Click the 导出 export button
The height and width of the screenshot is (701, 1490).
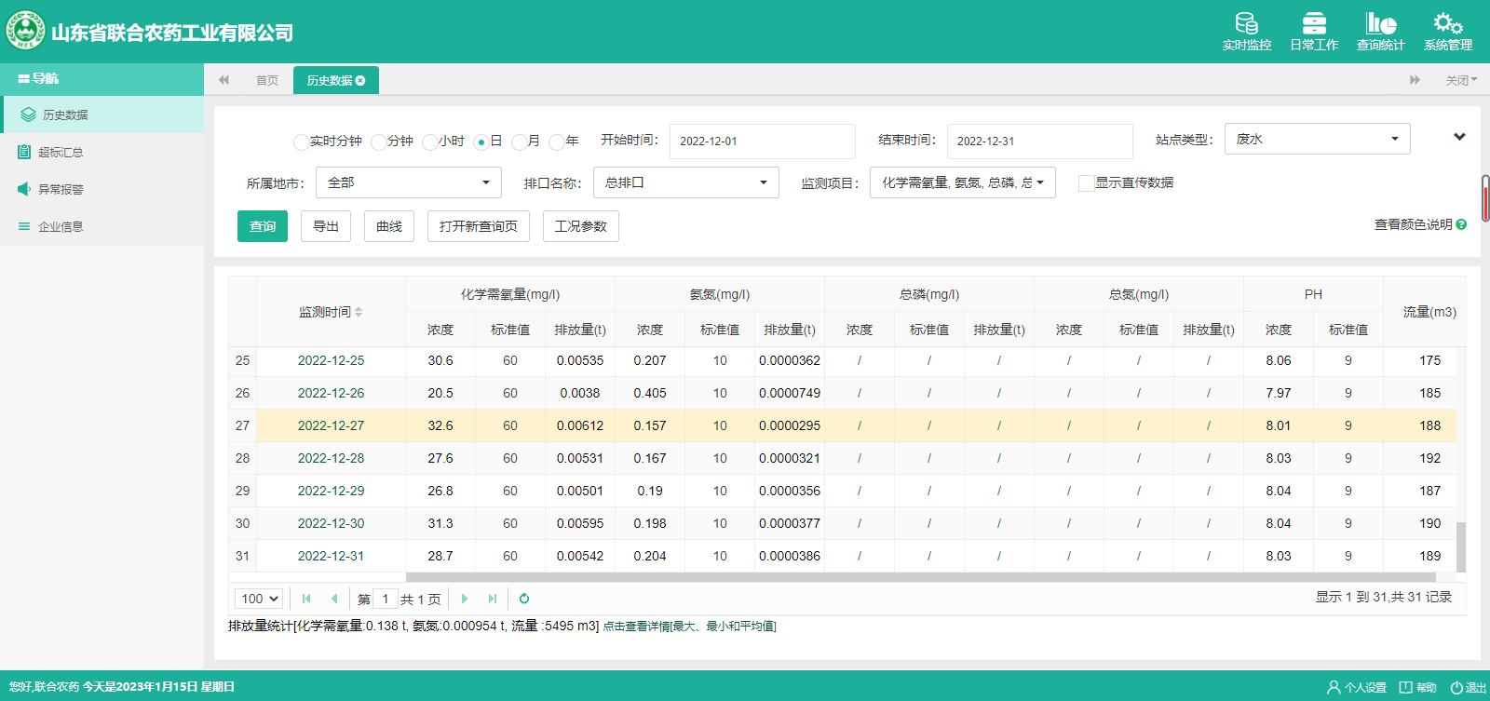click(x=326, y=226)
